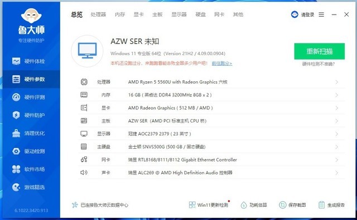Select the 硬件评测 gauge icon
This screenshot has width=357, height=220.
coord(16,97)
